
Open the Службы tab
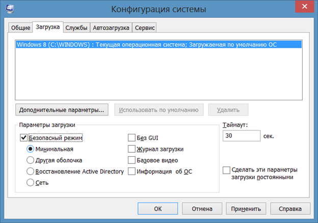[76, 27]
